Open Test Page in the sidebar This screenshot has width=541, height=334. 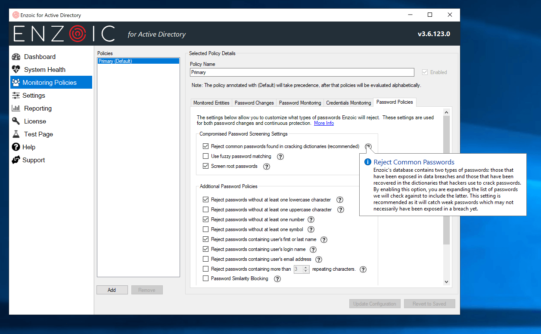(38, 134)
